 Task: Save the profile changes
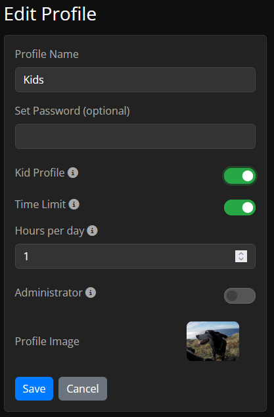coord(34,389)
